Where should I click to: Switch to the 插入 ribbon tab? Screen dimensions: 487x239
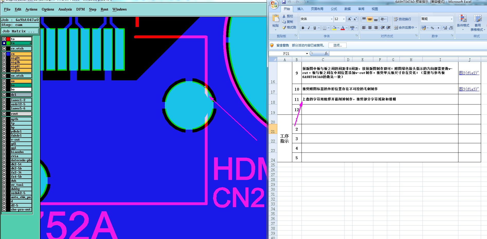point(300,9)
